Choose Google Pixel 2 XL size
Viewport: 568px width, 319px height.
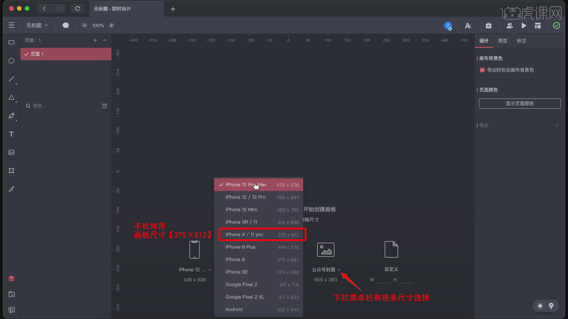point(259,297)
